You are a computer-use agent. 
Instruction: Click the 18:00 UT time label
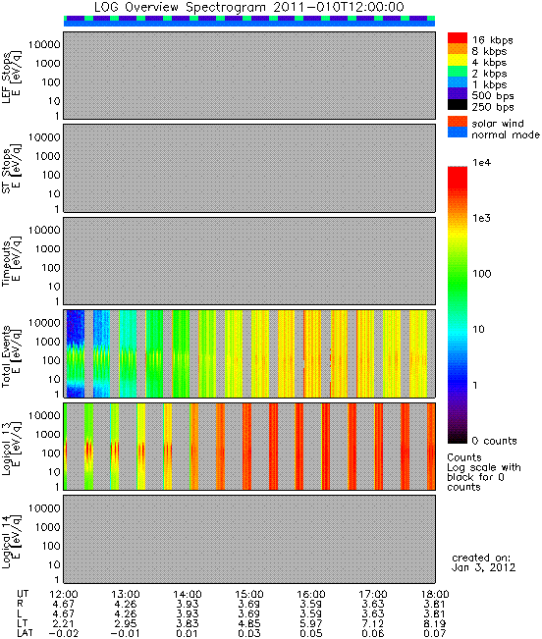pyautogui.click(x=435, y=594)
